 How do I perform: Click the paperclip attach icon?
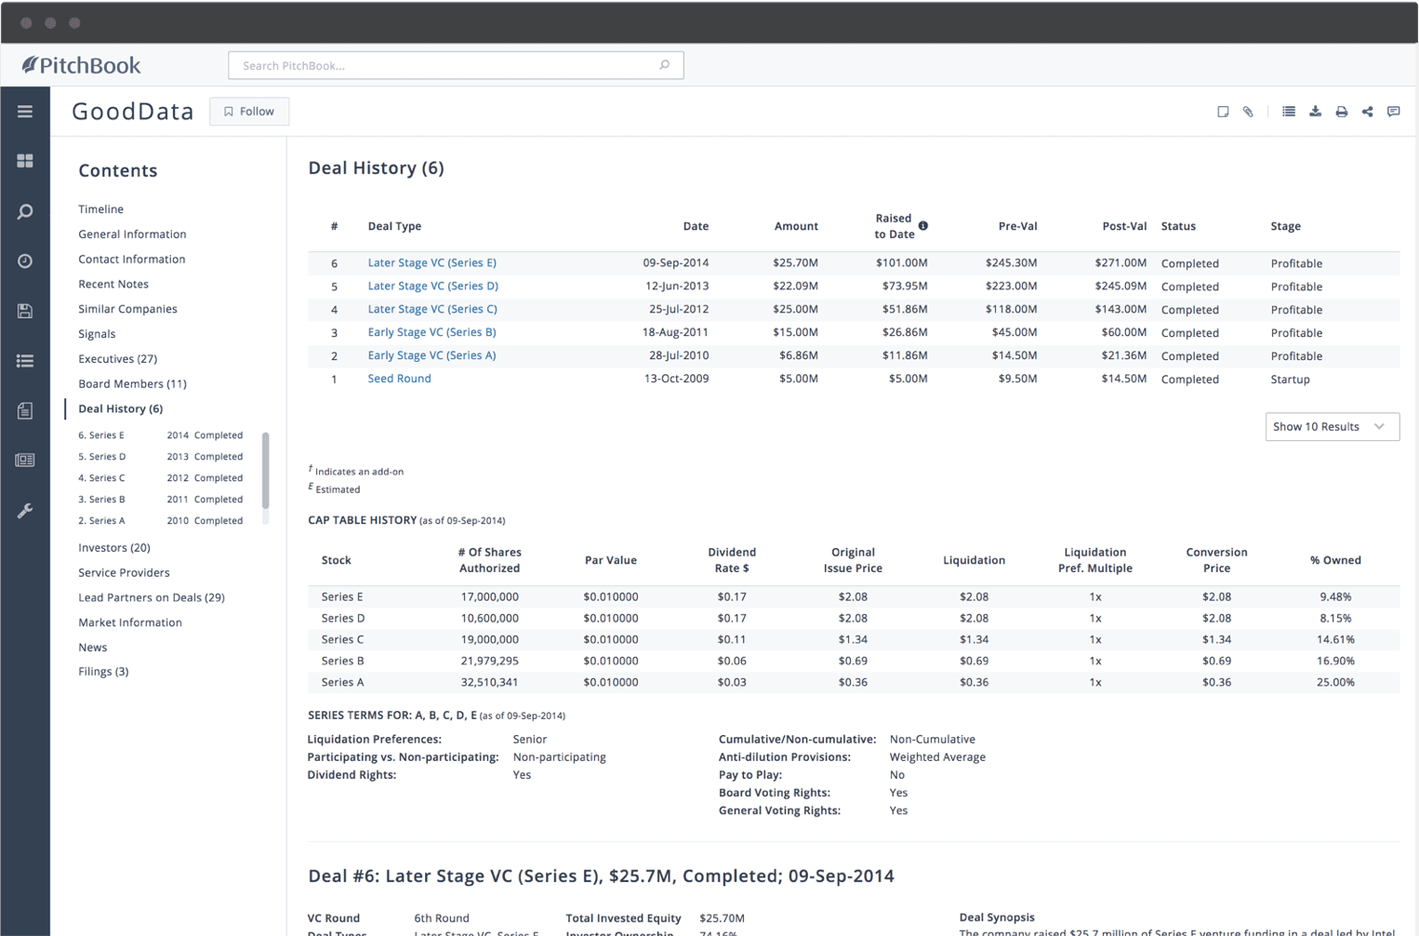[1248, 112]
